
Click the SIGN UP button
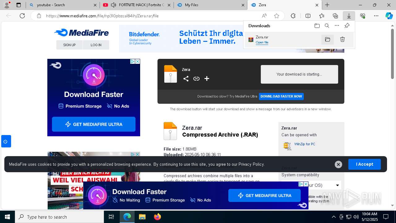(69, 45)
